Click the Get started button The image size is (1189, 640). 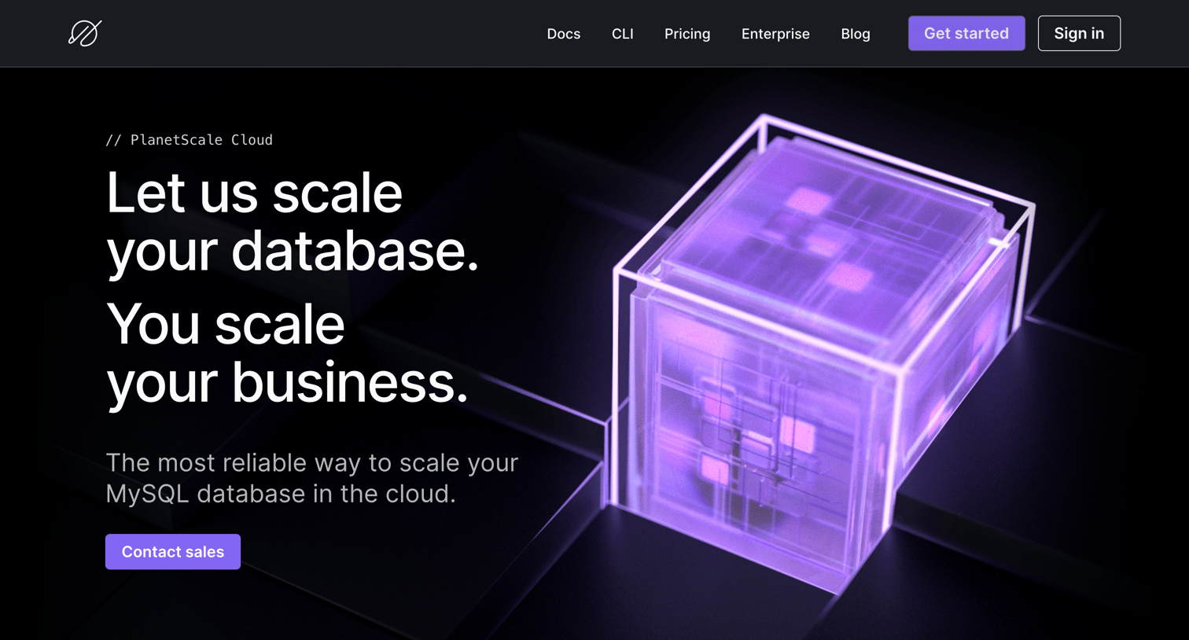[x=966, y=33]
